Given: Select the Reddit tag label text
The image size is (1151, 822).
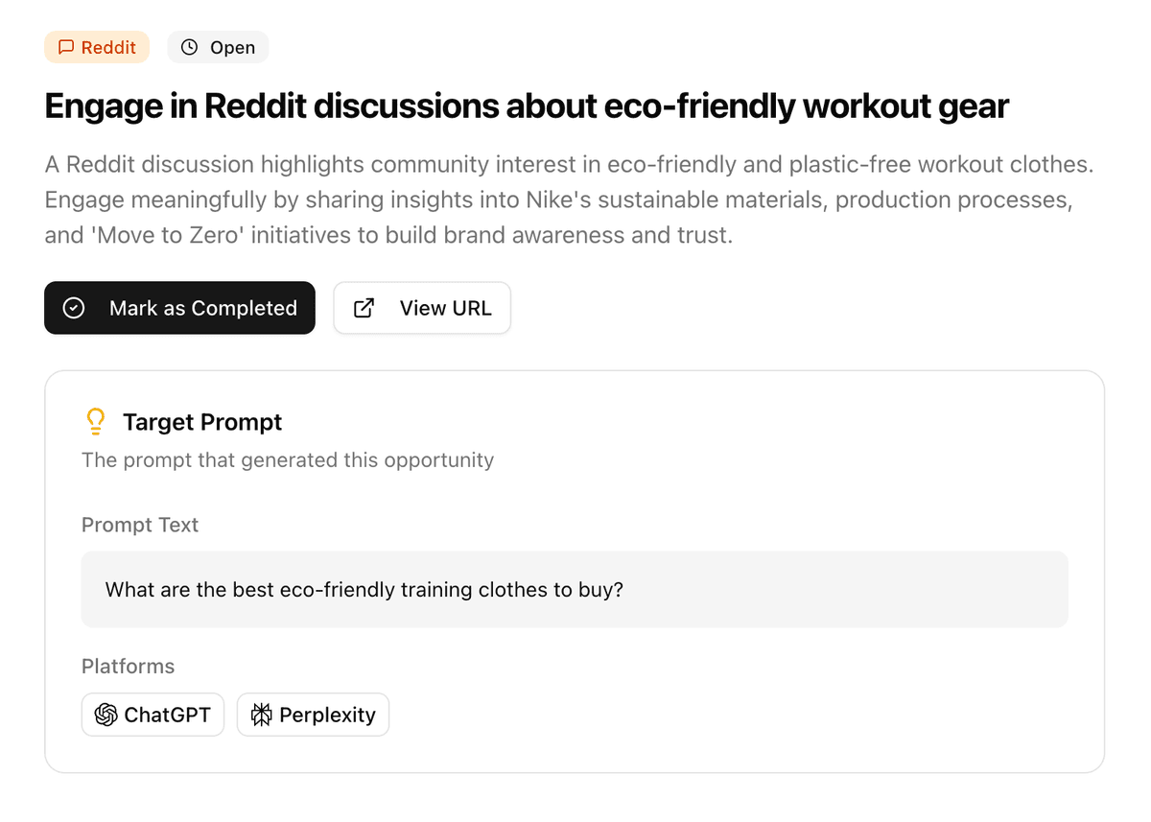Looking at the screenshot, I should [108, 47].
